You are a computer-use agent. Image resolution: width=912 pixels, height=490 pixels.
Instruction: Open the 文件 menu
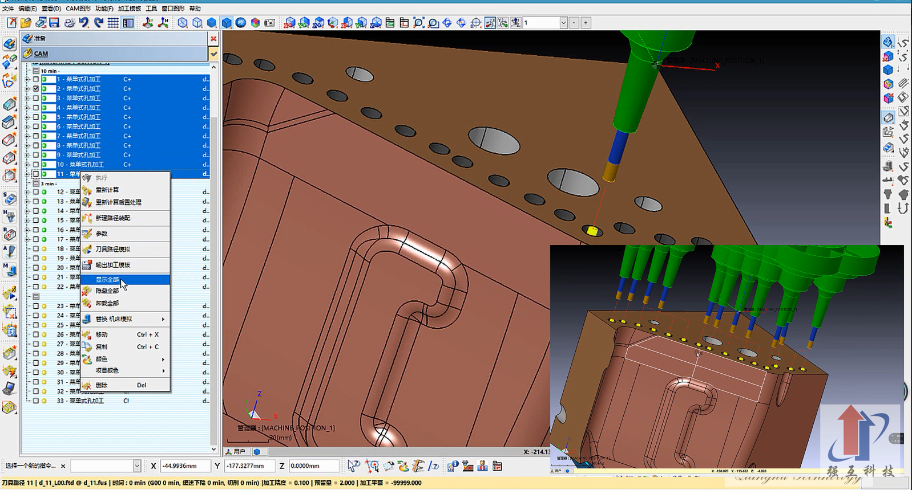click(8, 9)
